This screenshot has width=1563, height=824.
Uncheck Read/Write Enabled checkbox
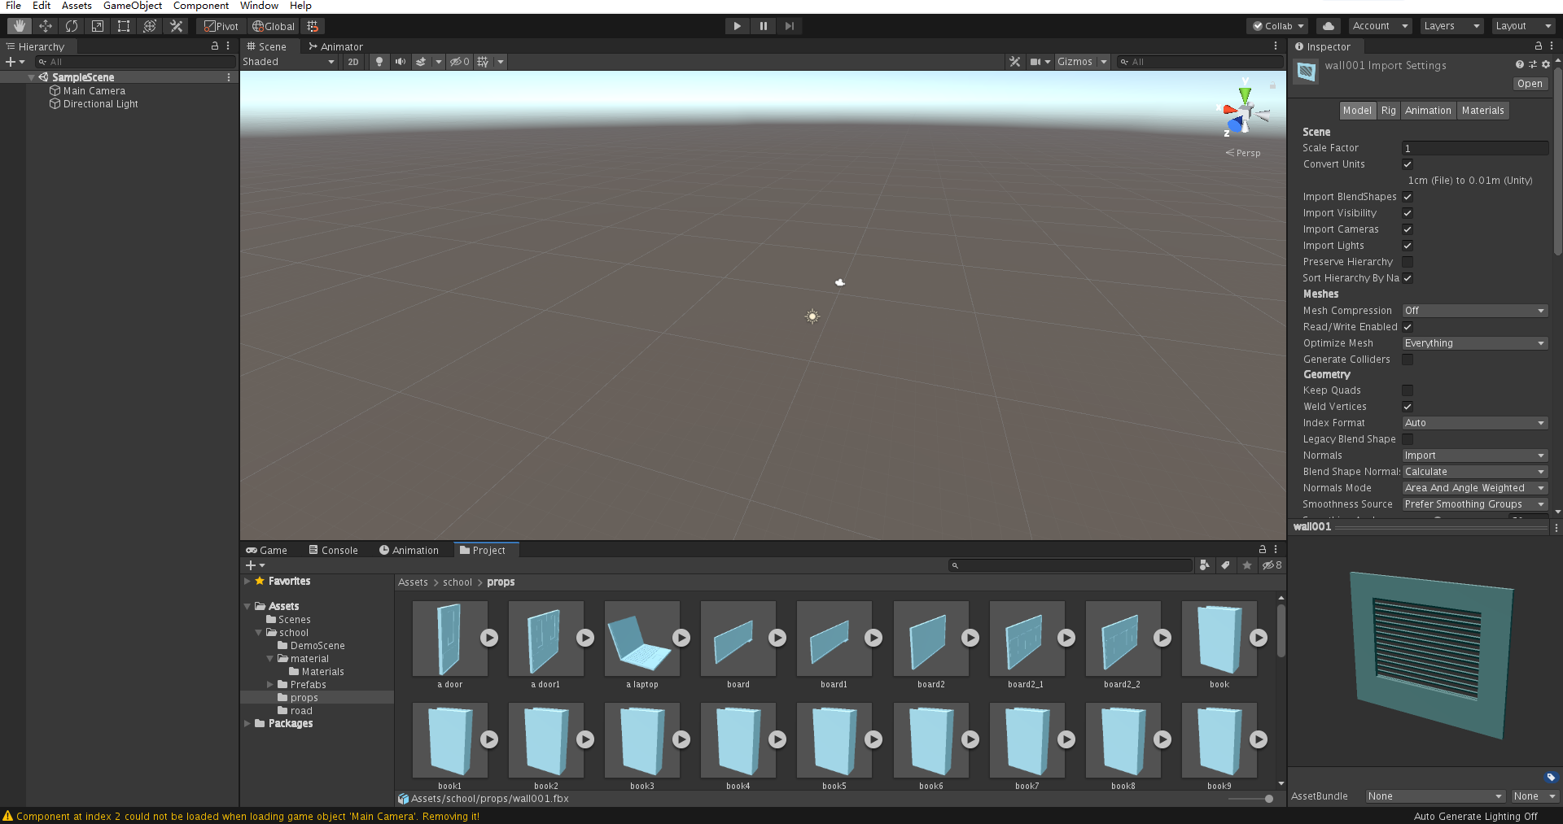(x=1408, y=327)
